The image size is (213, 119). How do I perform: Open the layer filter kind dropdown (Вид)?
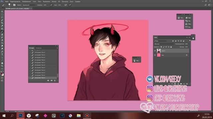[x=161, y=41]
